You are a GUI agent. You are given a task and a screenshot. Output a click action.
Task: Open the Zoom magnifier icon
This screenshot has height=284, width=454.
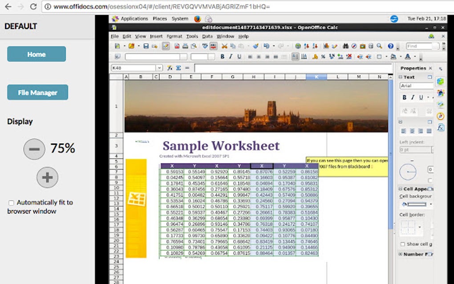(x=378, y=46)
